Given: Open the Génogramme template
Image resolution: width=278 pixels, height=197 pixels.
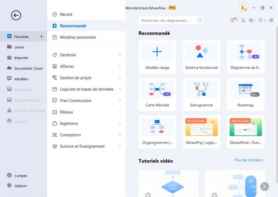Looking at the screenshot, I should 202,94.
